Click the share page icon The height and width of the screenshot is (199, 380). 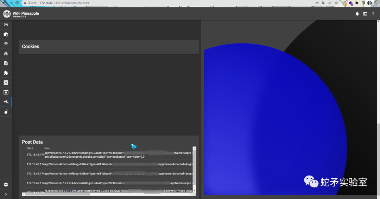330,3
